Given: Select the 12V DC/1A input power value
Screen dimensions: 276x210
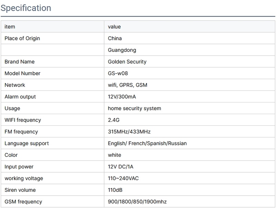Looking at the screenshot, I should 121,167.
